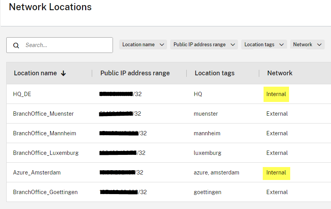This screenshot has height=209, width=331.
Task: Click the IP address range cell for HQ_DE
Action: coord(120,94)
